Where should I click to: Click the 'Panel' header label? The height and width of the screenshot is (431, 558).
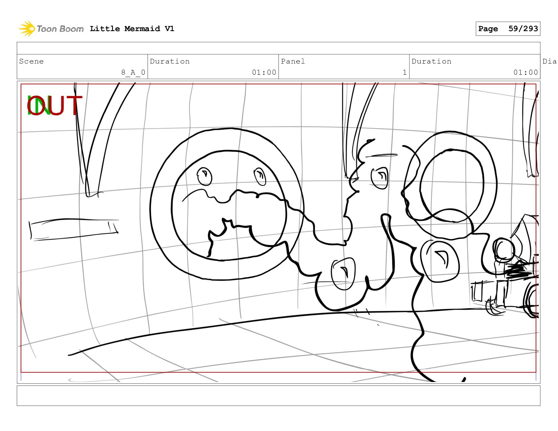293,61
